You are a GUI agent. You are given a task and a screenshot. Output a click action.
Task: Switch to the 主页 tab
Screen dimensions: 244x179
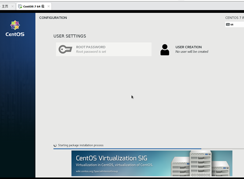(x=5, y=6)
